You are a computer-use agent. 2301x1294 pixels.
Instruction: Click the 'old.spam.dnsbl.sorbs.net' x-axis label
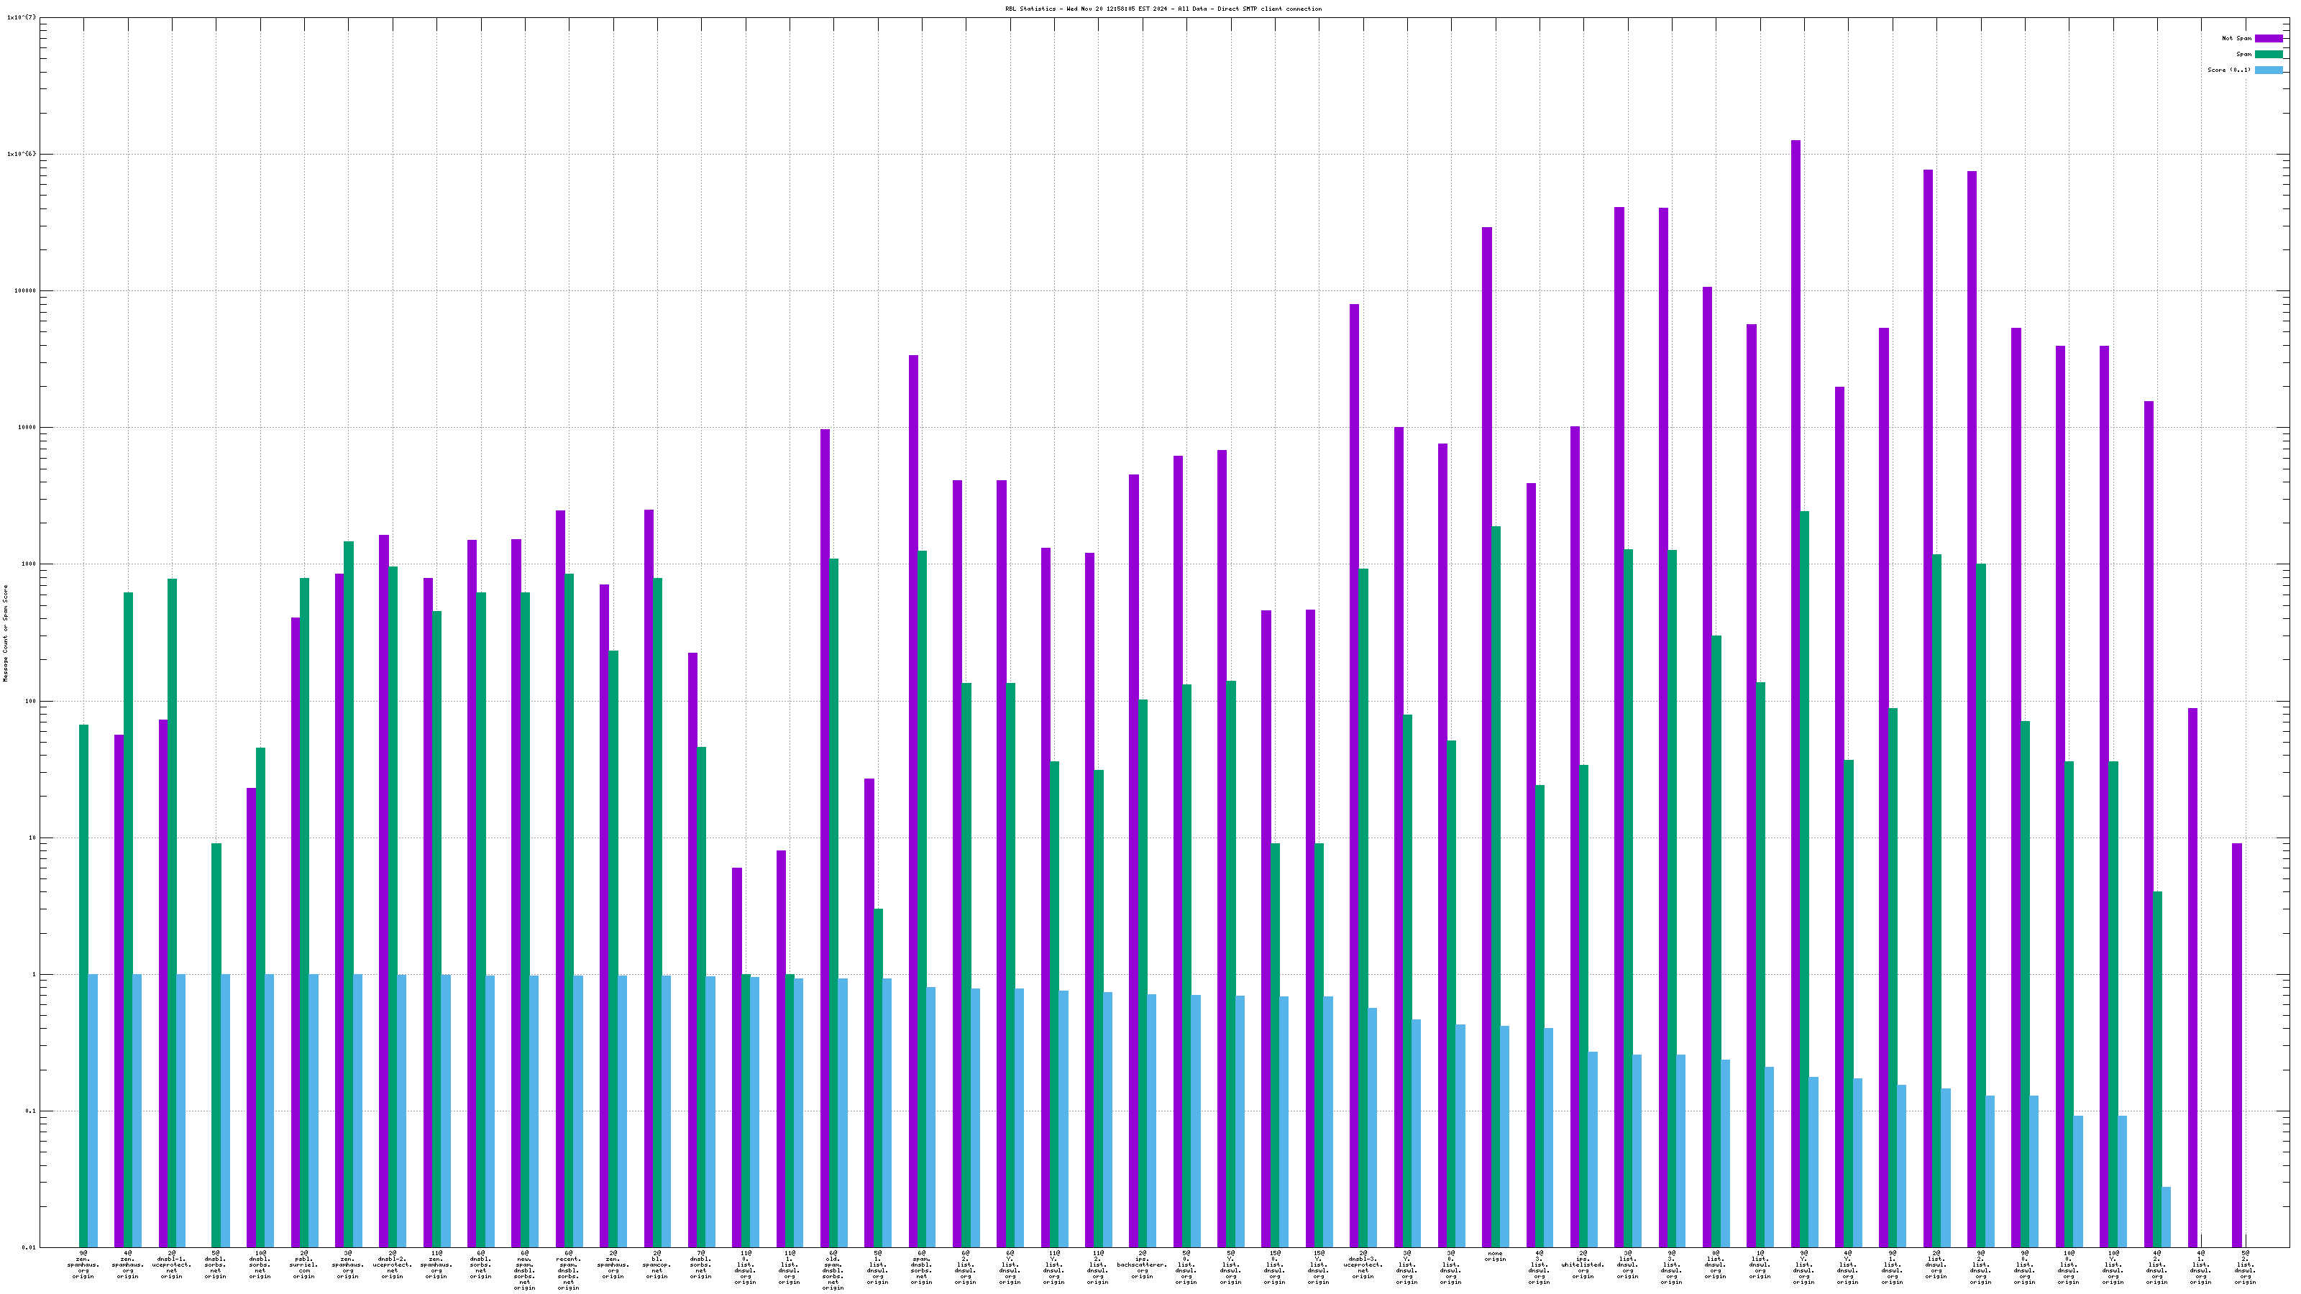coord(833,1271)
